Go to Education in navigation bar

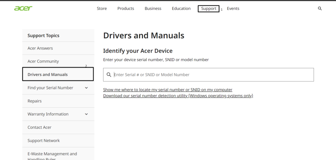[181, 9]
